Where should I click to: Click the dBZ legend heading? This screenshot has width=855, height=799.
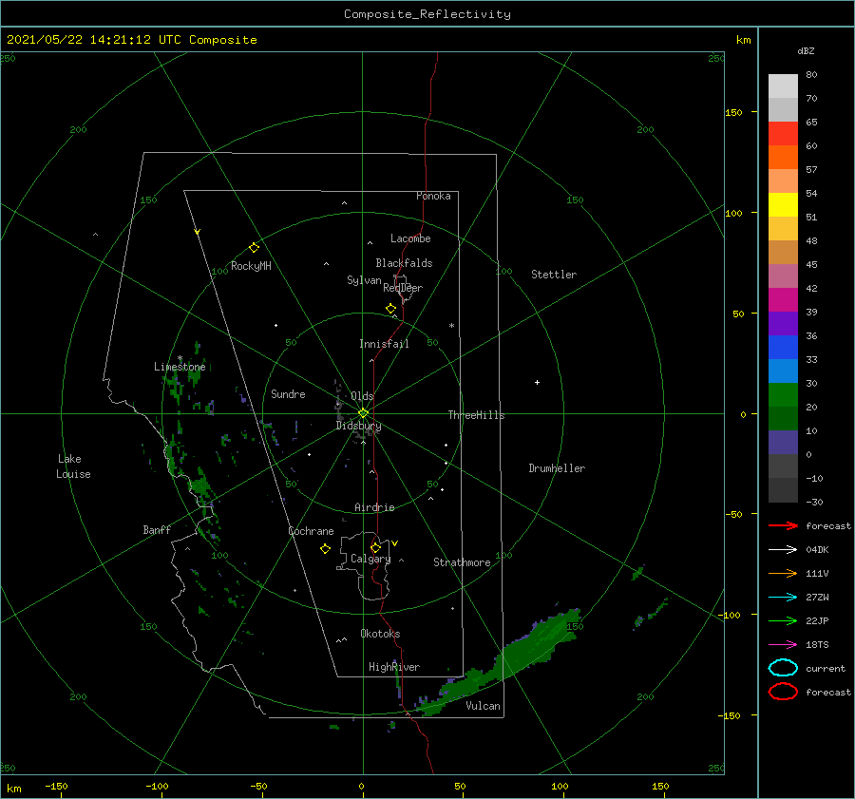click(806, 51)
